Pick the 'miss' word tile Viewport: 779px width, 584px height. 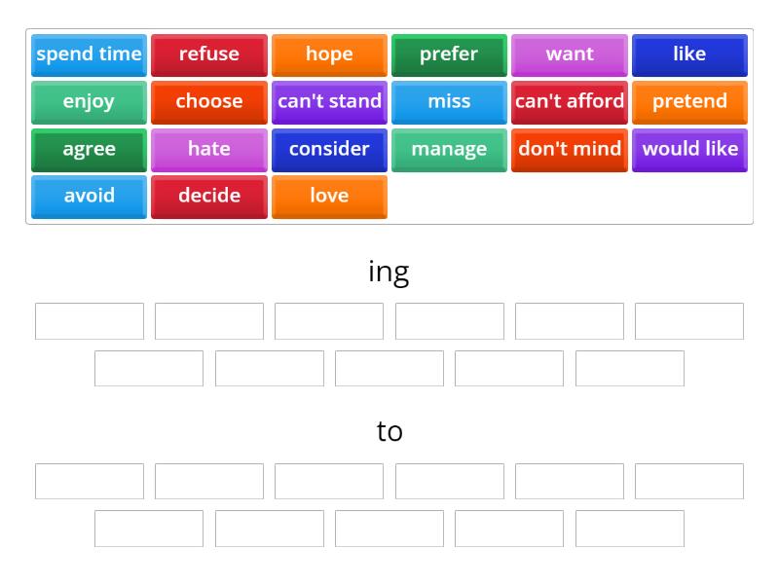(x=449, y=101)
